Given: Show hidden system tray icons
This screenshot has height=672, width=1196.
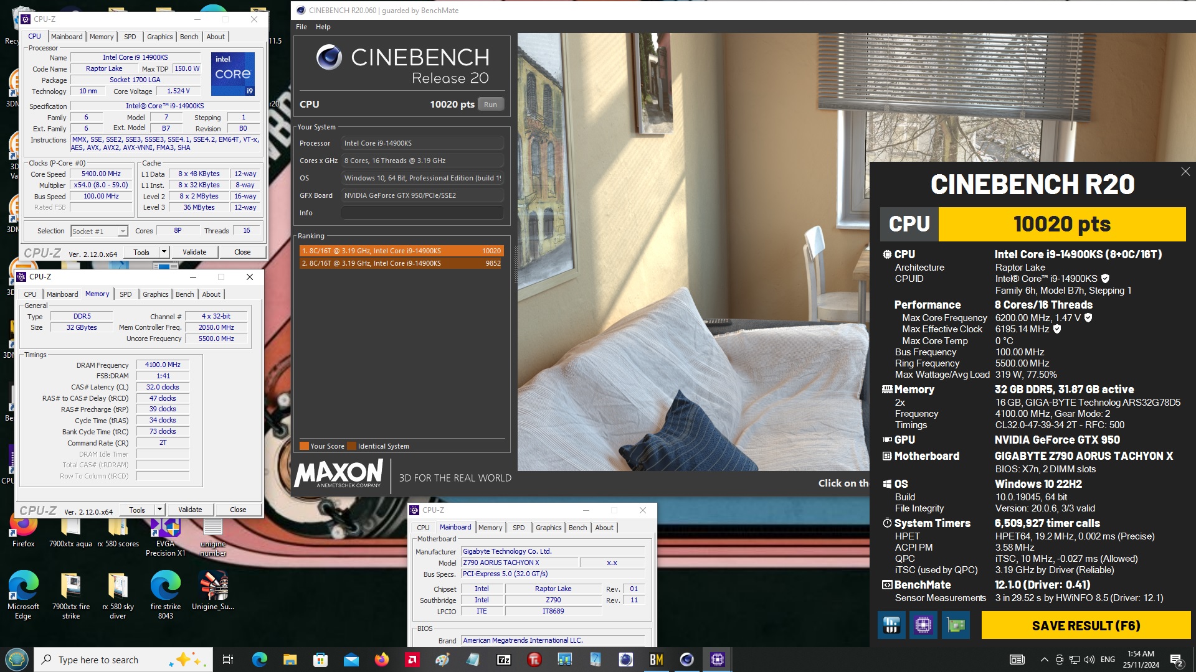Looking at the screenshot, I should [x=1044, y=660].
